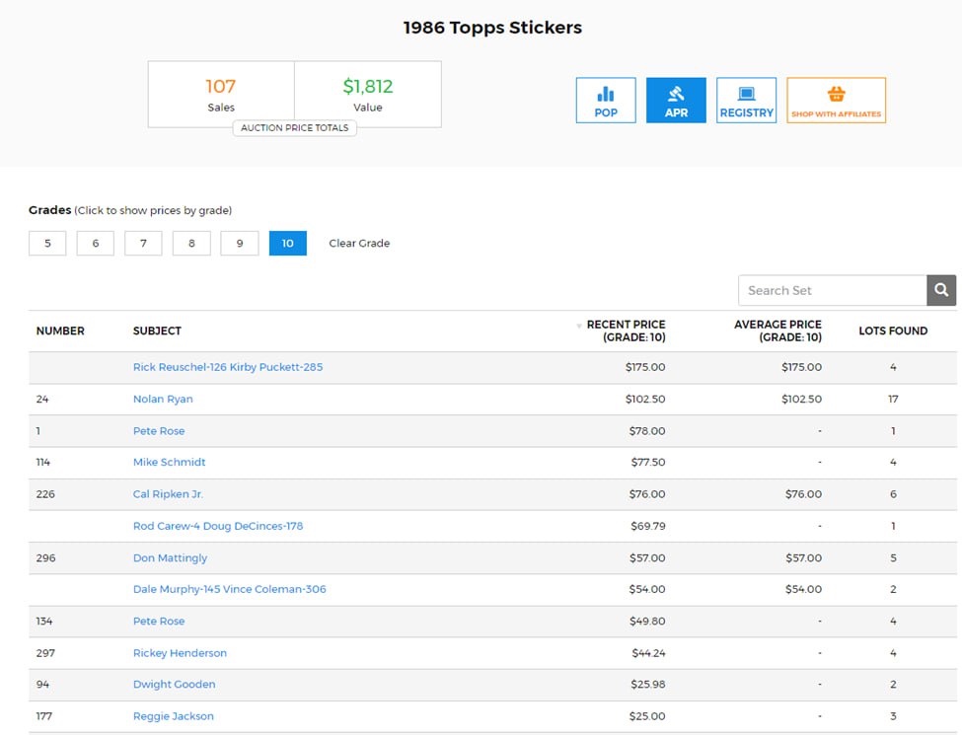Open the Nolan Ryan sticker link
Screen dimensions: 962x735
point(163,399)
